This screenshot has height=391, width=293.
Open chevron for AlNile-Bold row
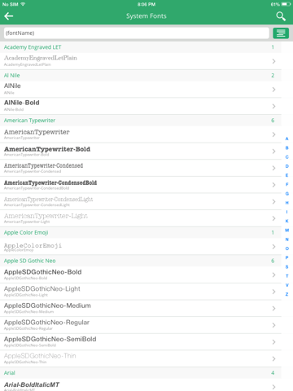tap(273, 107)
